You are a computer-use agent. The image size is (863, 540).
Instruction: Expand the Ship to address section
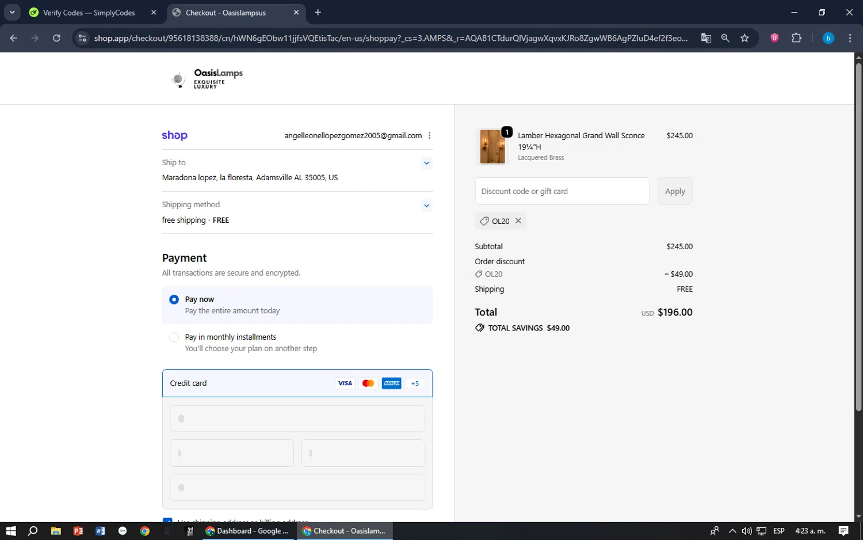(426, 163)
